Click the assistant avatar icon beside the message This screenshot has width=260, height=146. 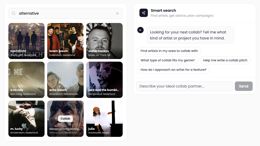(140, 30)
